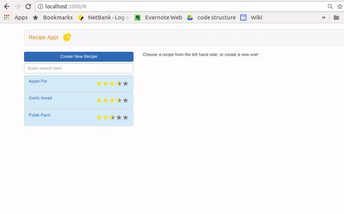This screenshot has height=214, width=344.
Task: Open the Bookmarks star shortcut
Action: click(x=36, y=18)
